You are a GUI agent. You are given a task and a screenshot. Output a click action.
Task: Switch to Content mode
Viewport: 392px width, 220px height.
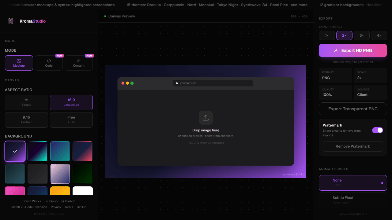[79, 63]
